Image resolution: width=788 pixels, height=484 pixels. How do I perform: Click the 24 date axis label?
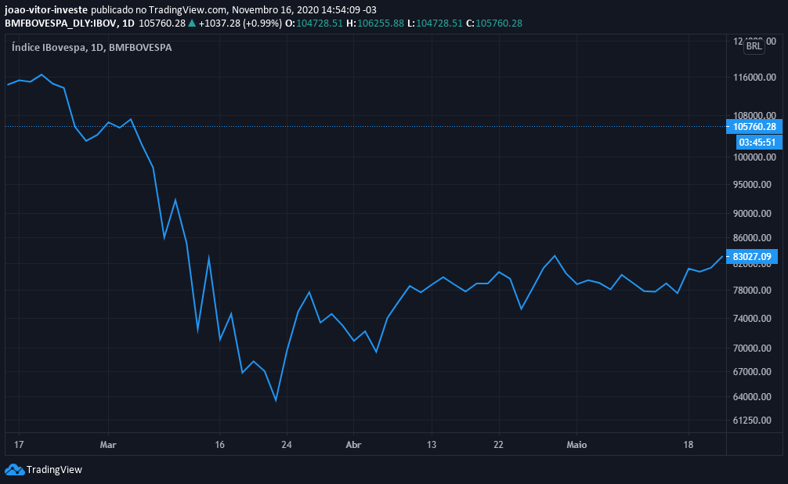[287, 445]
